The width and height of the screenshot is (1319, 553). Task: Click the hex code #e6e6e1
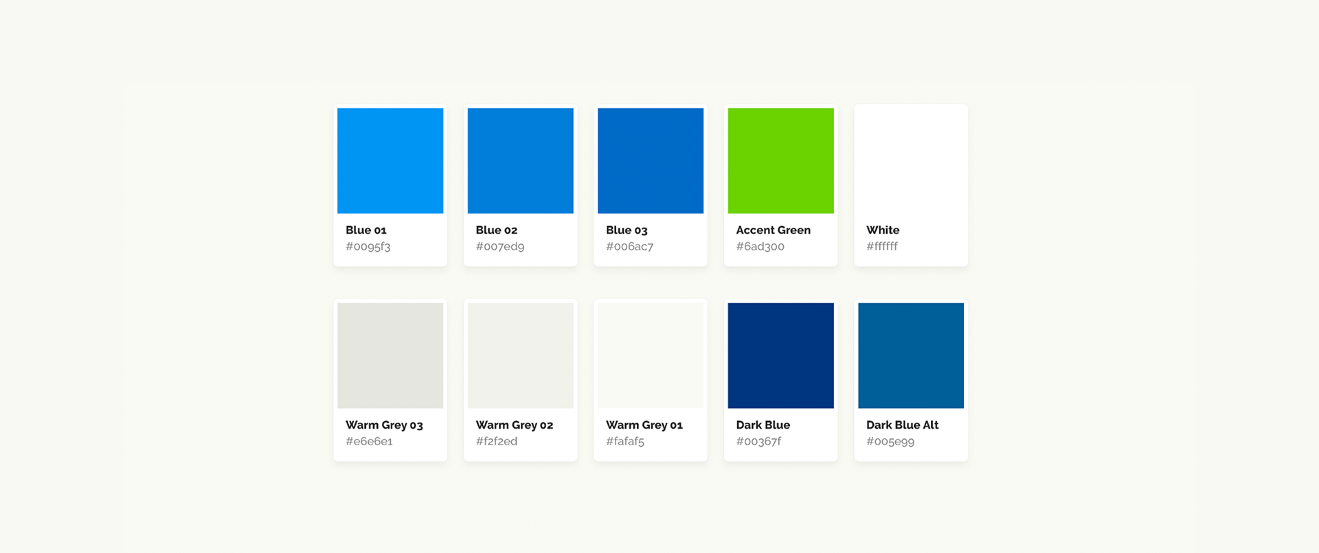click(x=370, y=441)
